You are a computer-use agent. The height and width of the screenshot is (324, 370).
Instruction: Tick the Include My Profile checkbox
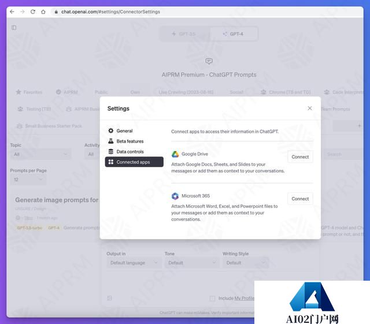pyautogui.click(x=212, y=298)
